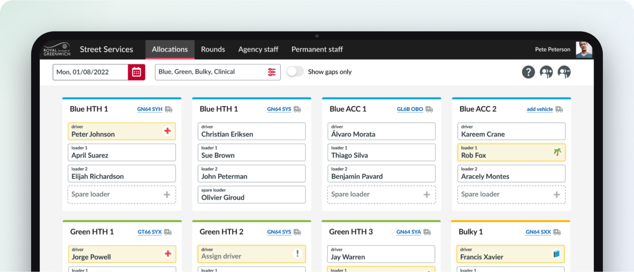Click the red cross on Jorge Powell
Screen dimensions: 634x272
coord(168,254)
